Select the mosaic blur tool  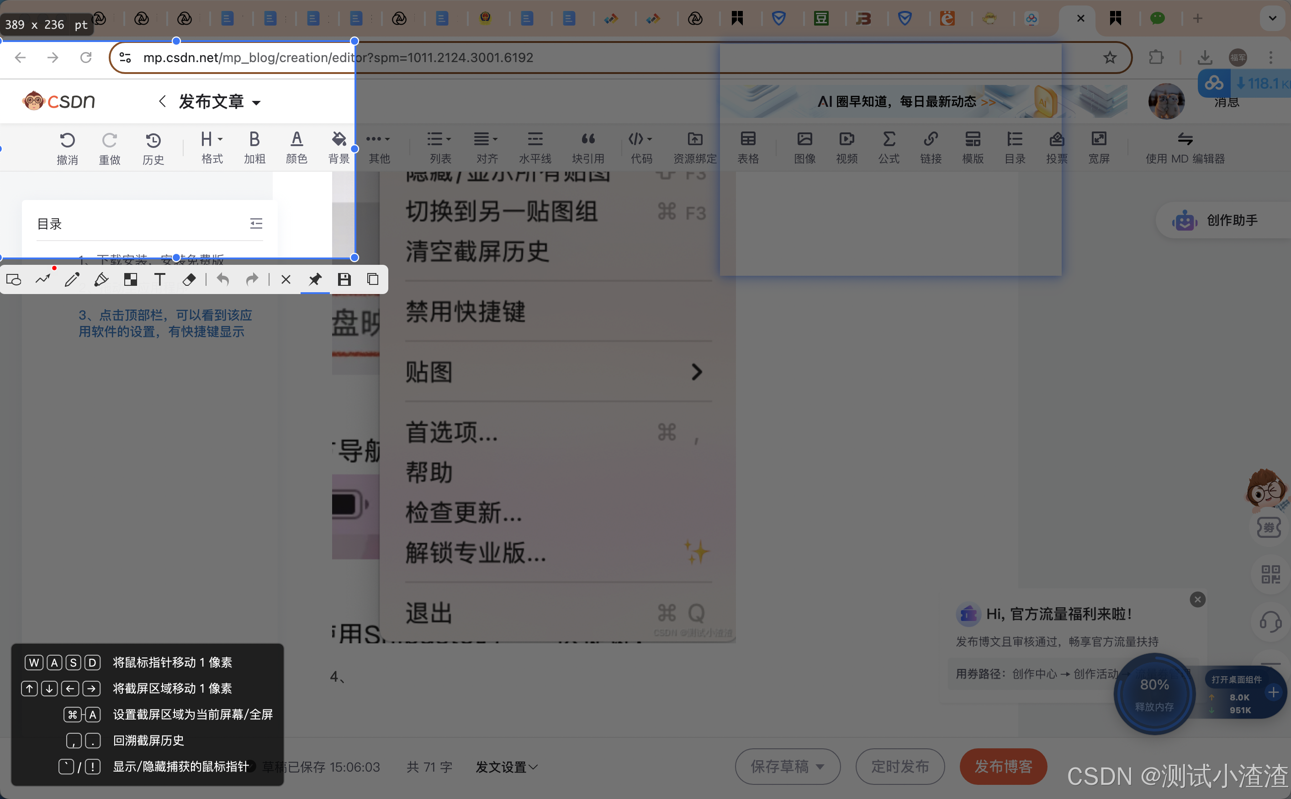[x=131, y=279]
